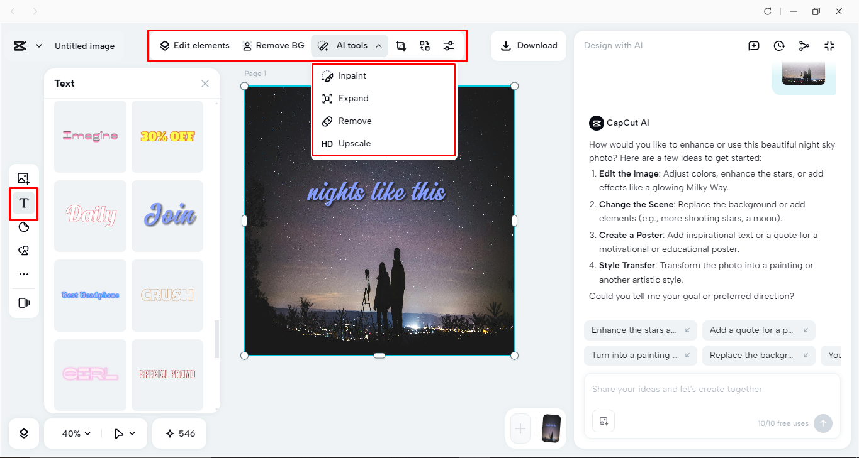The image size is (859, 458).
Task: Select the GIRL text style
Action: click(90, 374)
